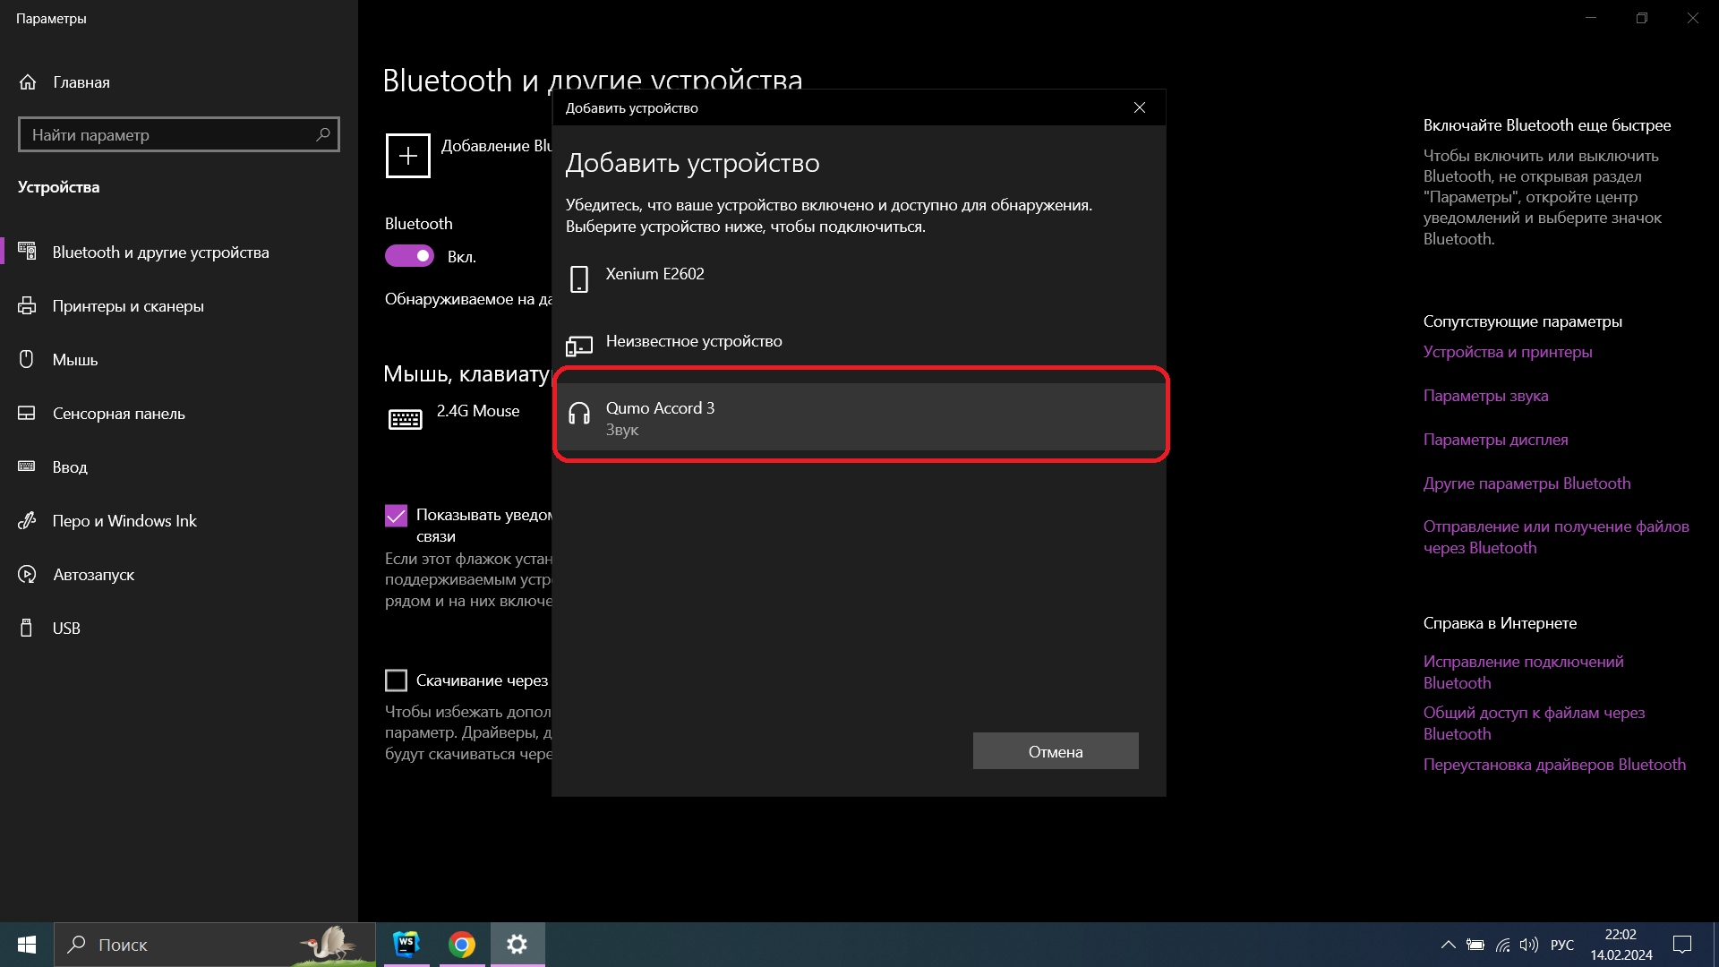Viewport: 1719px width, 967px height.
Task: Click the Settings gear taskbar icon
Action: point(517,945)
